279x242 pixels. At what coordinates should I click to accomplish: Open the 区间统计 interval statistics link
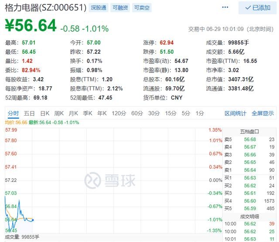235,113
